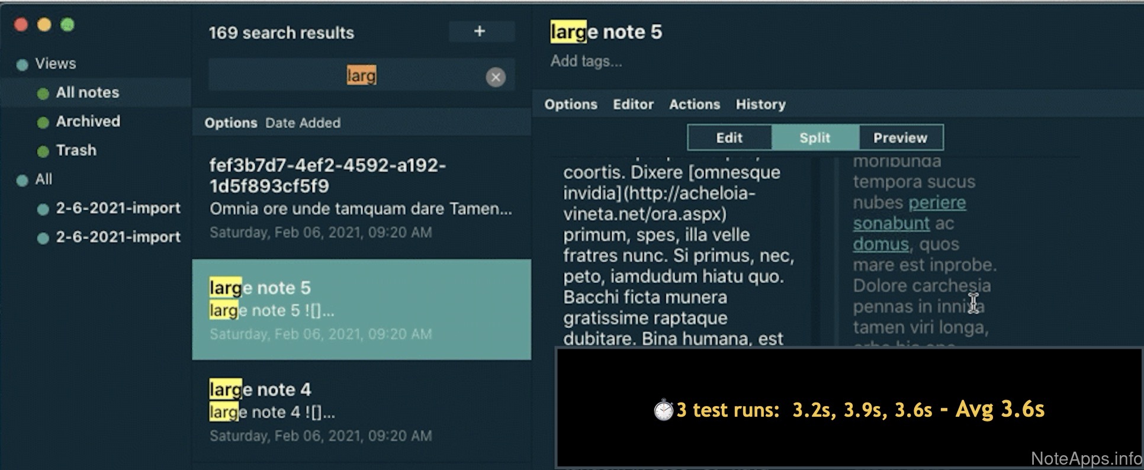Open the Date Added sort dropdown

303,123
